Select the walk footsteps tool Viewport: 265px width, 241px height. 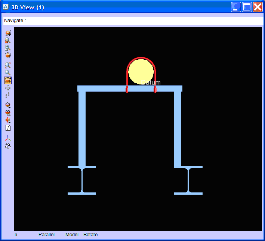pyautogui.click(x=7, y=95)
